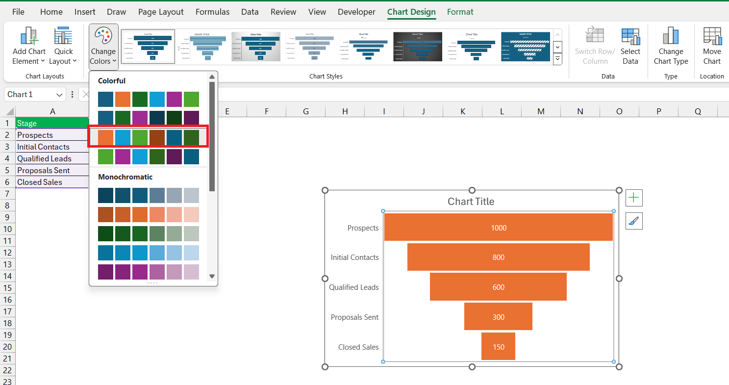The width and height of the screenshot is (729, 385).
Task: Expand the chart styles gallery More arrow
Action: (557, 59)
